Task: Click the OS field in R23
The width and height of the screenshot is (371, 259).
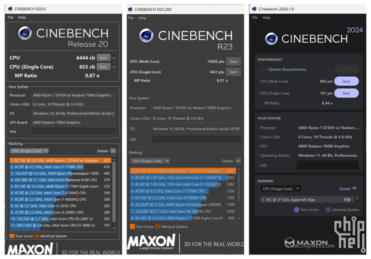Action: 196,129
